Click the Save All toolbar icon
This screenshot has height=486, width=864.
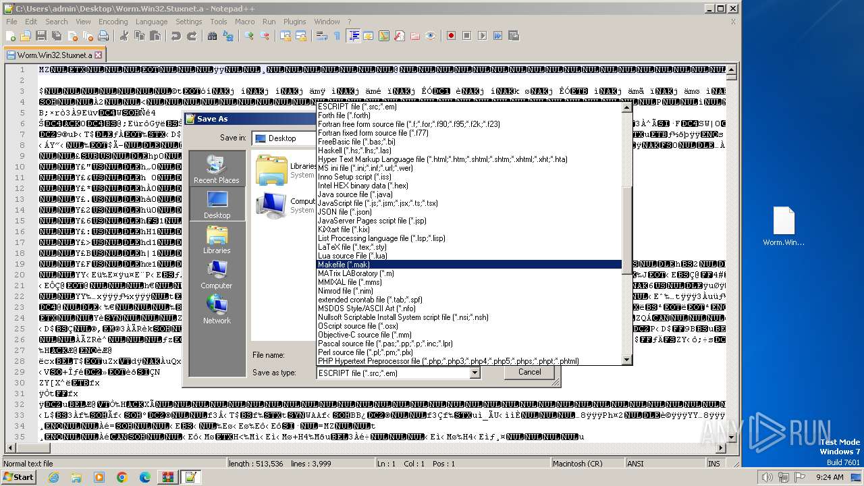tap(55, 36)
